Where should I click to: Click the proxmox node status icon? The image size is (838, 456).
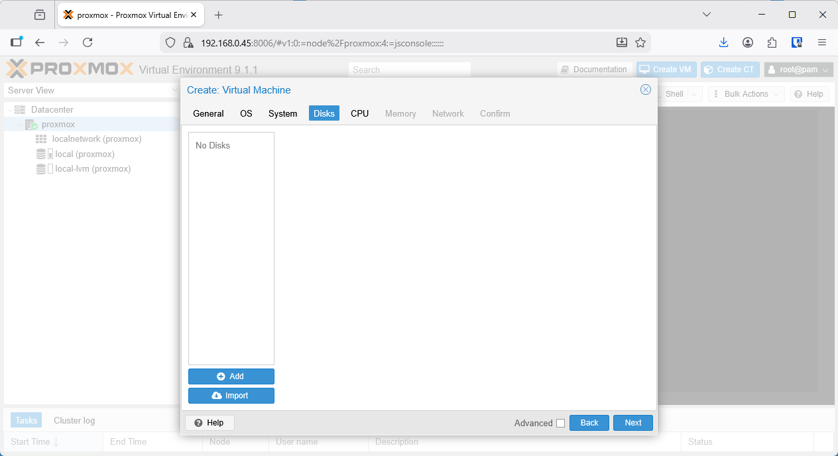pyautogui.click(x=31, y=125)
